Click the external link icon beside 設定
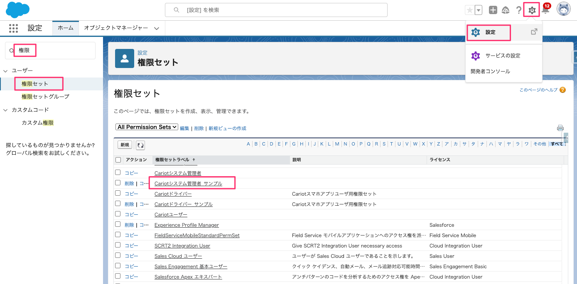The width and height of the screenshot is (577, 284). [534, 32]
